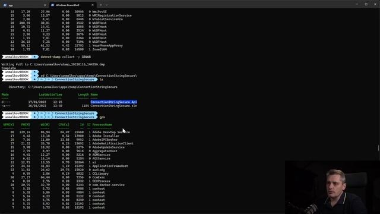
Task: Open the new-tab profile dropdown arrow
Action: click(107, 5)
